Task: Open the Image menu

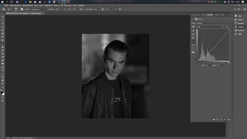Action: point(27,5)
